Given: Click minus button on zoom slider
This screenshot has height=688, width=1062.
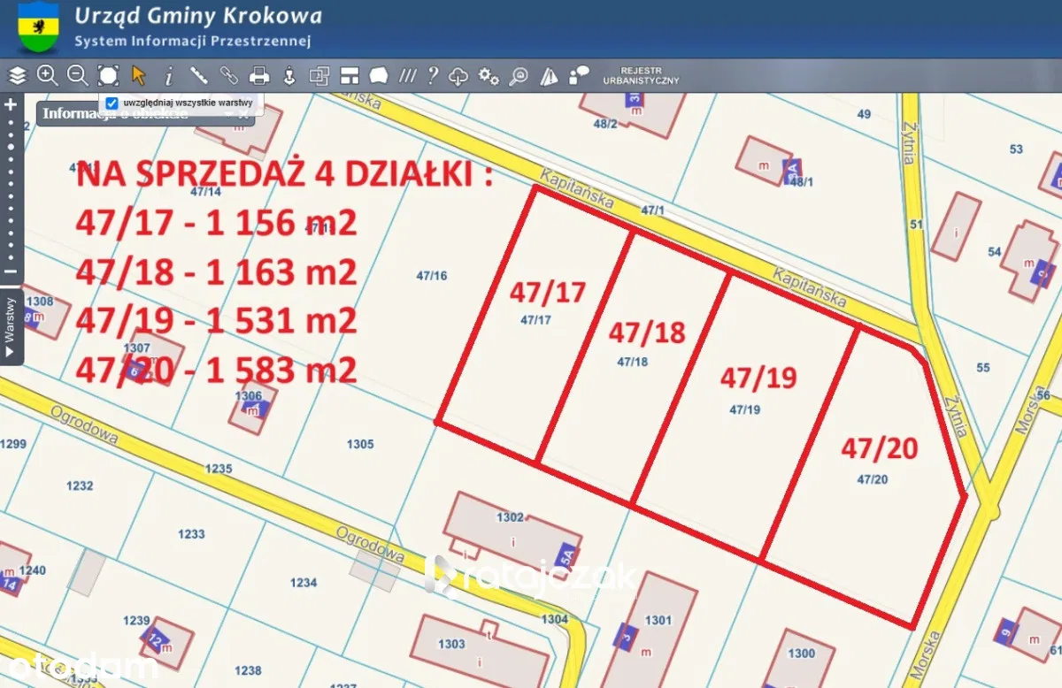Looking at the screenshot, I should pyautogui.click(x=11, y=271).
